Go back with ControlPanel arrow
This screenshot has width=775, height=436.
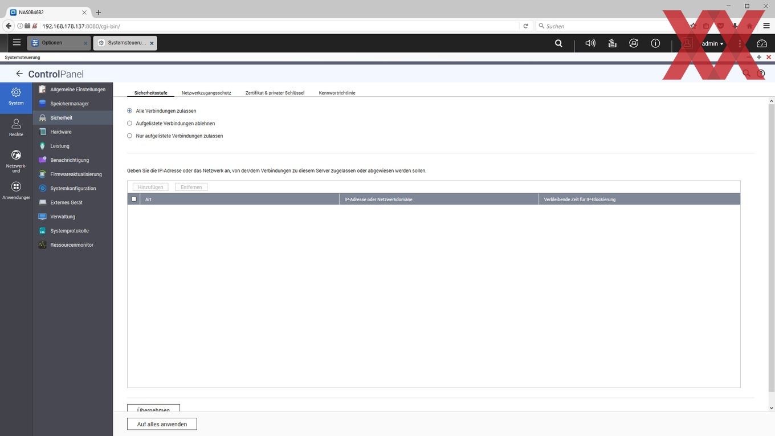pos(19,74)
